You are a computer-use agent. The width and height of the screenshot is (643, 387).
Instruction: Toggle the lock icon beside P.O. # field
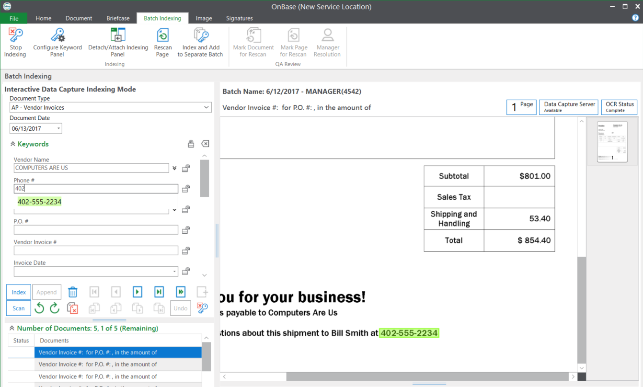tap(186, 230)
